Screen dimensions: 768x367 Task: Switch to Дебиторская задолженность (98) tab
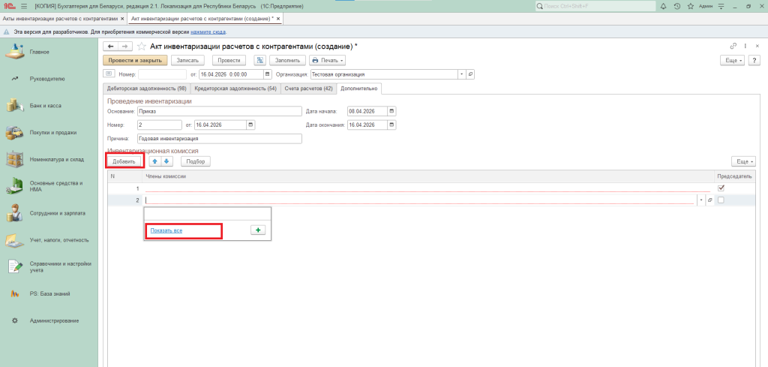point(146,89)
